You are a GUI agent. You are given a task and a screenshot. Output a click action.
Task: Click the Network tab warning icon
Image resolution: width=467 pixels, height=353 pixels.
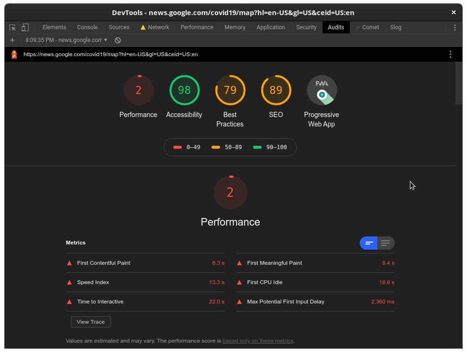[x=143, y=27]
